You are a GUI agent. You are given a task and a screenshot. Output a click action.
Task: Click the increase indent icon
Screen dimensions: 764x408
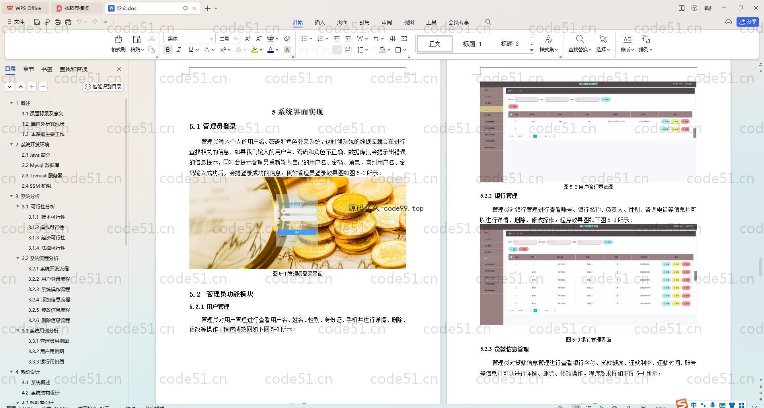(x=348, y=39)
